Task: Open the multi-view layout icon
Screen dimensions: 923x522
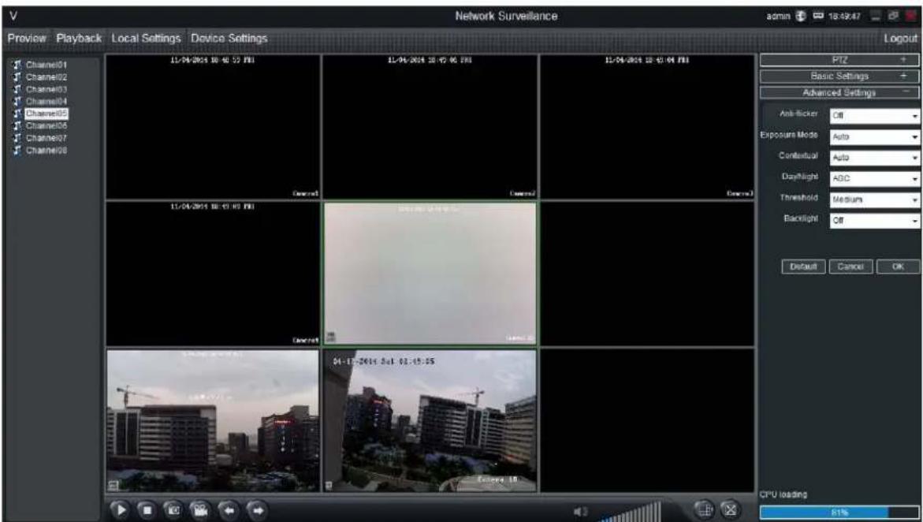Action: [x=704, y=509]
